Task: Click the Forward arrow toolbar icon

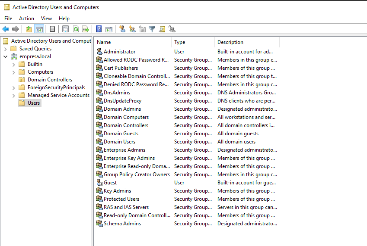Action: click(x=16, y=29)
